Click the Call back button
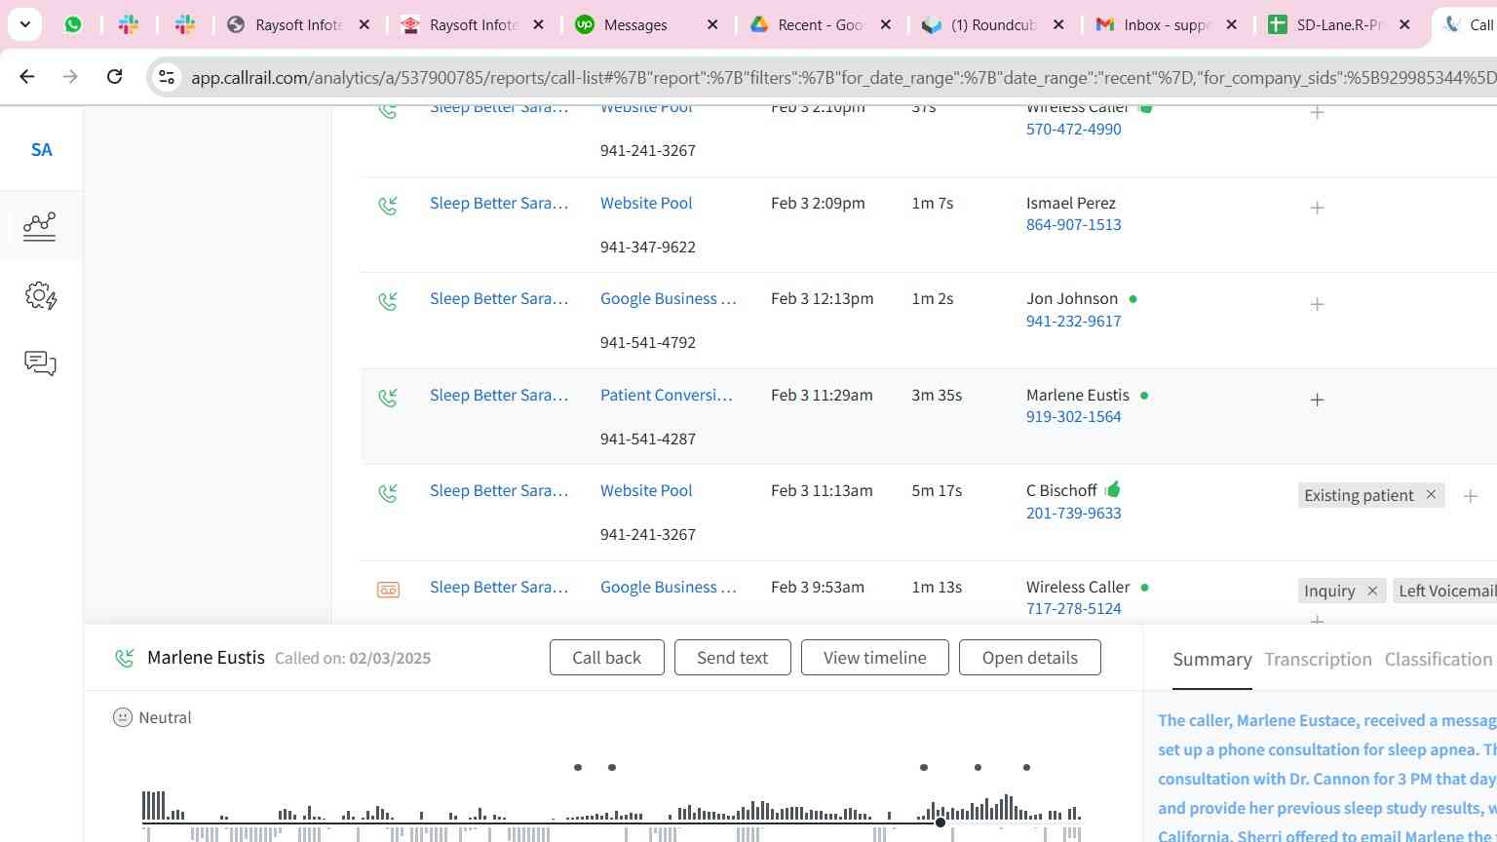The height and width of the screenshot is (842, 1497). pyautogui.click(x=606, y=658)
